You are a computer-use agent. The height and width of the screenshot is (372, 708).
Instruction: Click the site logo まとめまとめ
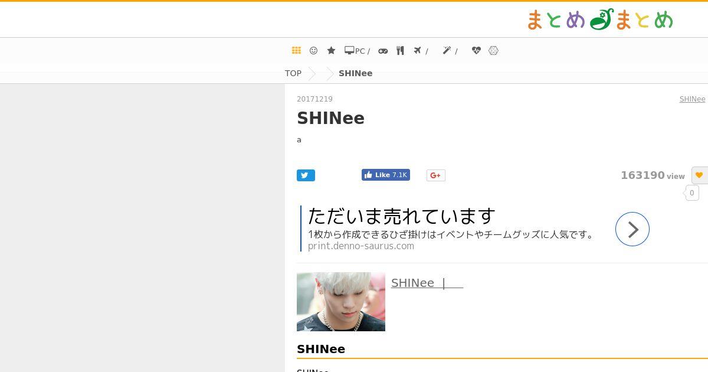(x=599, y=20)
